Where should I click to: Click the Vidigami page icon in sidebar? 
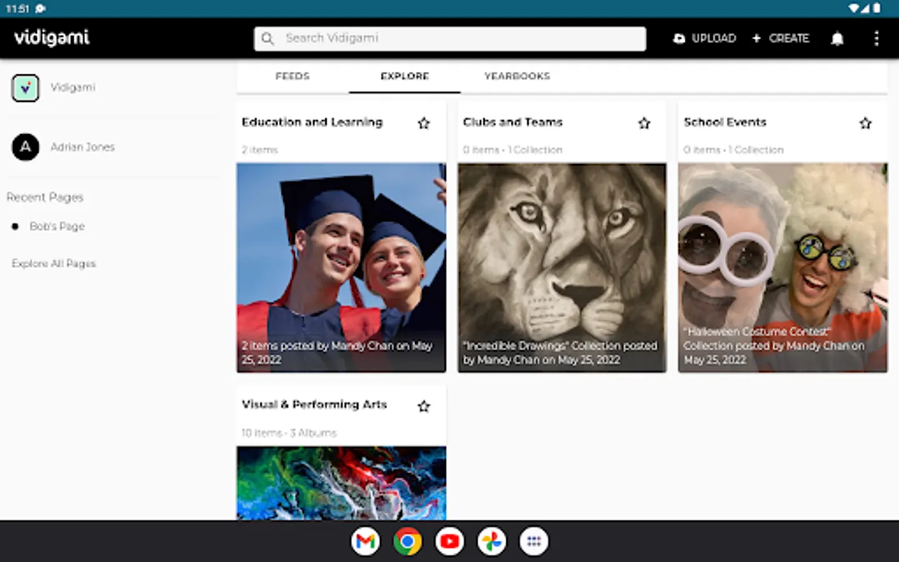26,88
